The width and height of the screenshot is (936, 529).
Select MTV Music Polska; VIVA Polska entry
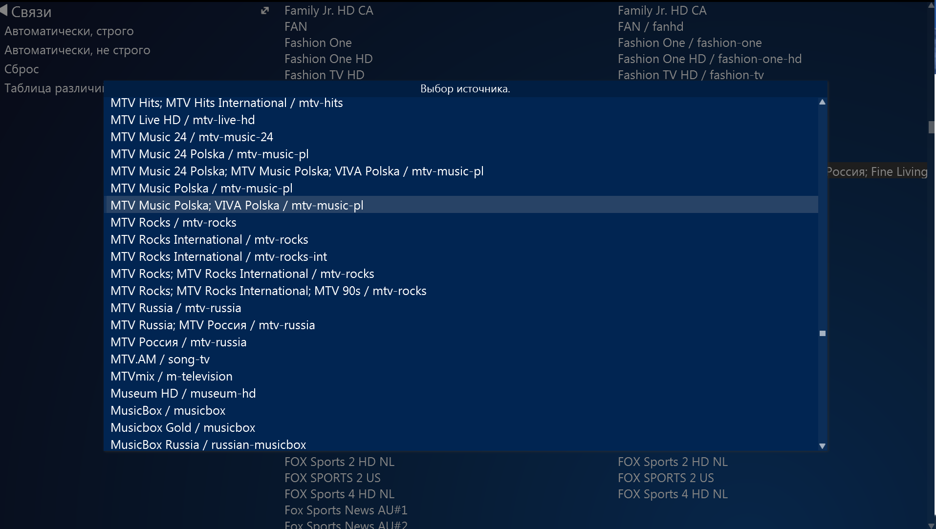237,205
